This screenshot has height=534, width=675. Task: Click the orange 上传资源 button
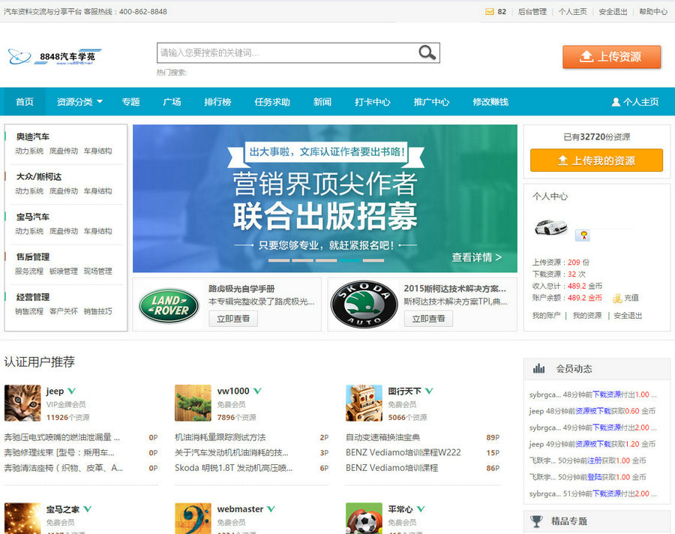611,57
